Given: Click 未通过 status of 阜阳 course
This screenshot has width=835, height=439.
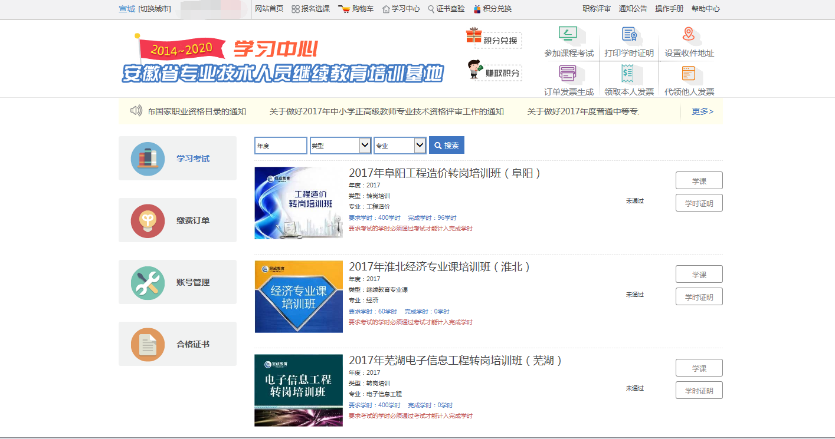Looking at the screenshot, I should 635,201.
